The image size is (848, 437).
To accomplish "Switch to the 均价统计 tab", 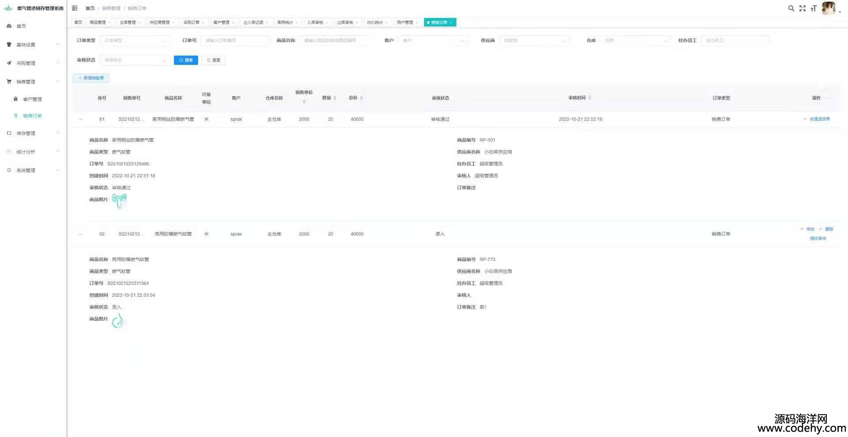I will [x=377, y=22].
